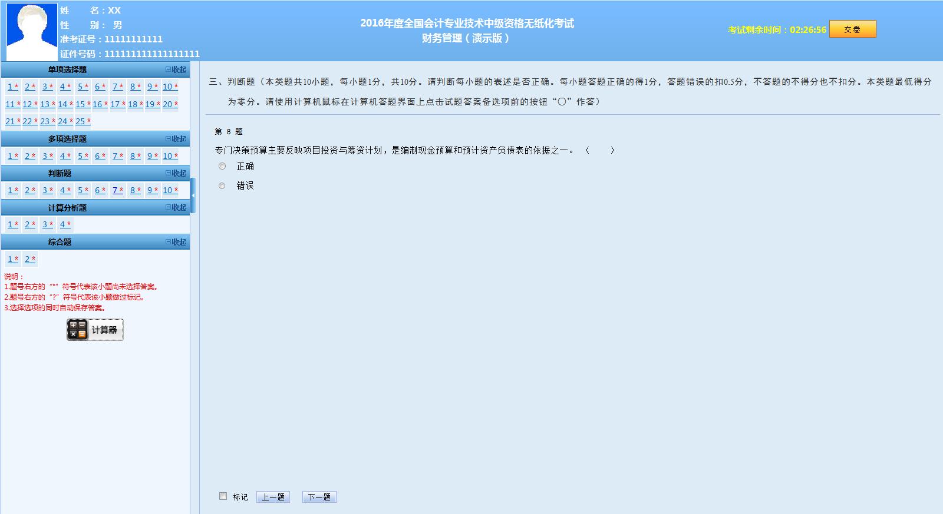
Task: Collapse the 计算分析题 section via 收起
Action: (176, 207)
